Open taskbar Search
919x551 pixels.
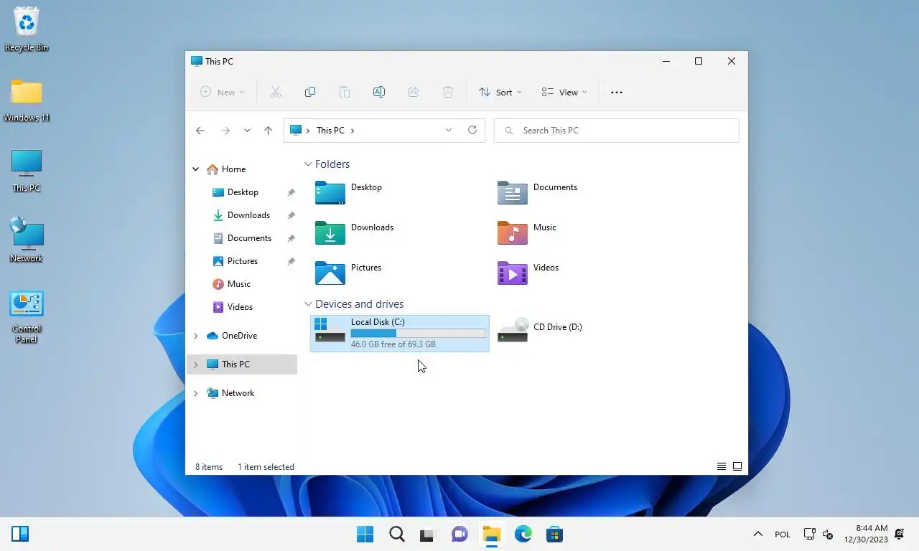[397, 534]
